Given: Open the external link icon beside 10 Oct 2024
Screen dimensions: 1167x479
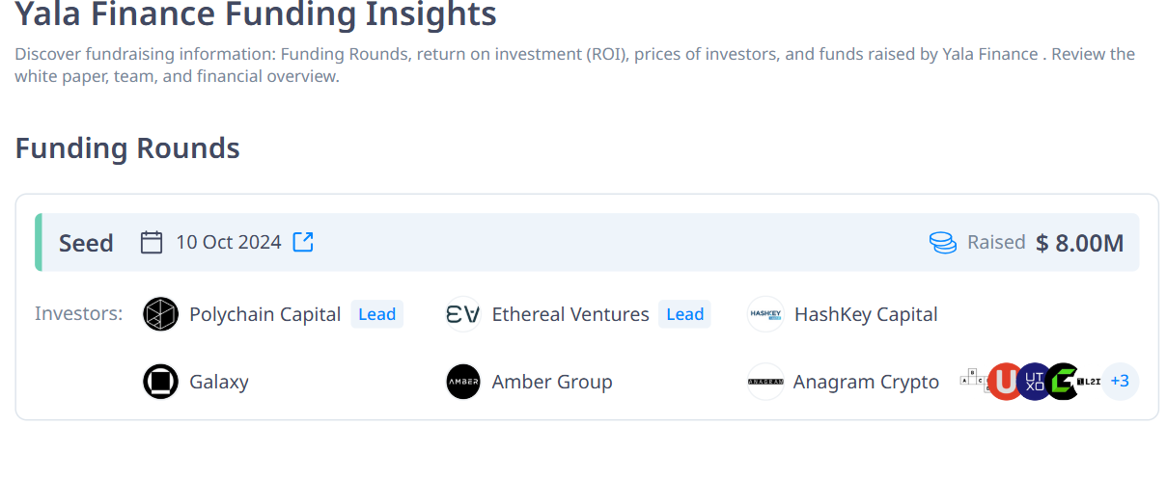Looking at the screenshot, I should click(303, 242).
